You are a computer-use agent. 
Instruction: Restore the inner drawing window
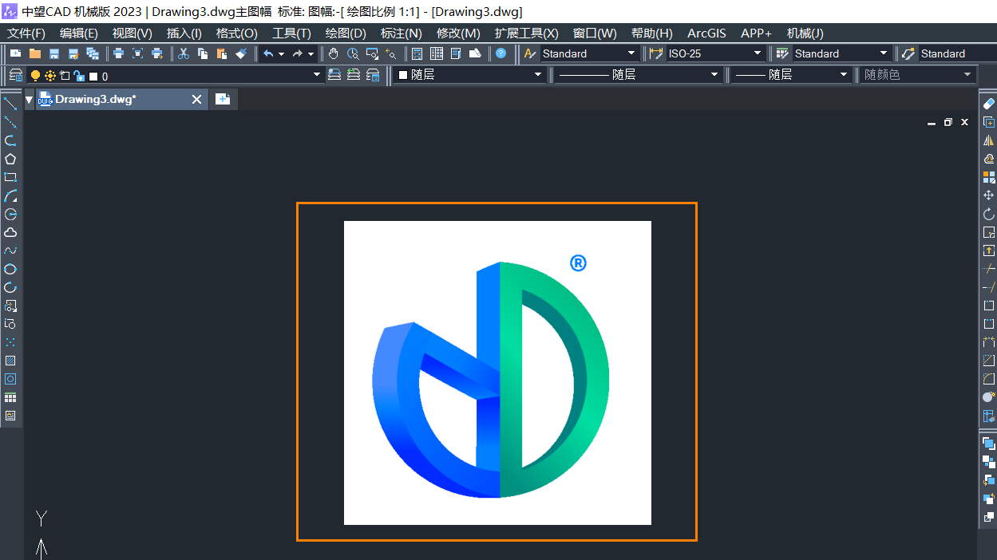[x=948, y=123]
